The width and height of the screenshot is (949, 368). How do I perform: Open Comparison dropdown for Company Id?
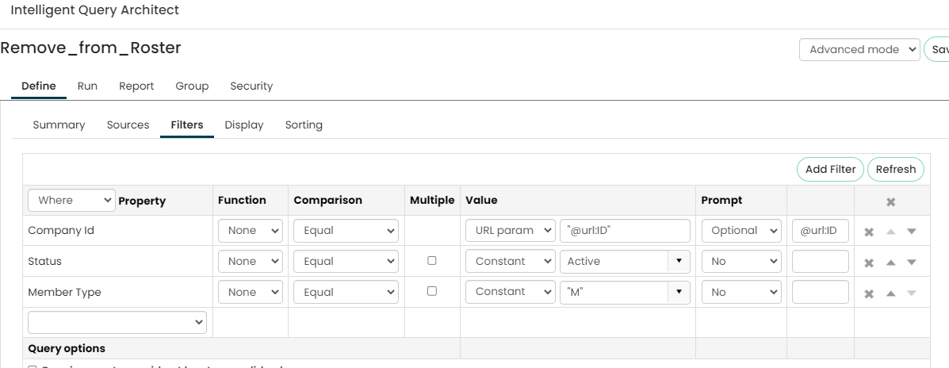tap(346, 231)
